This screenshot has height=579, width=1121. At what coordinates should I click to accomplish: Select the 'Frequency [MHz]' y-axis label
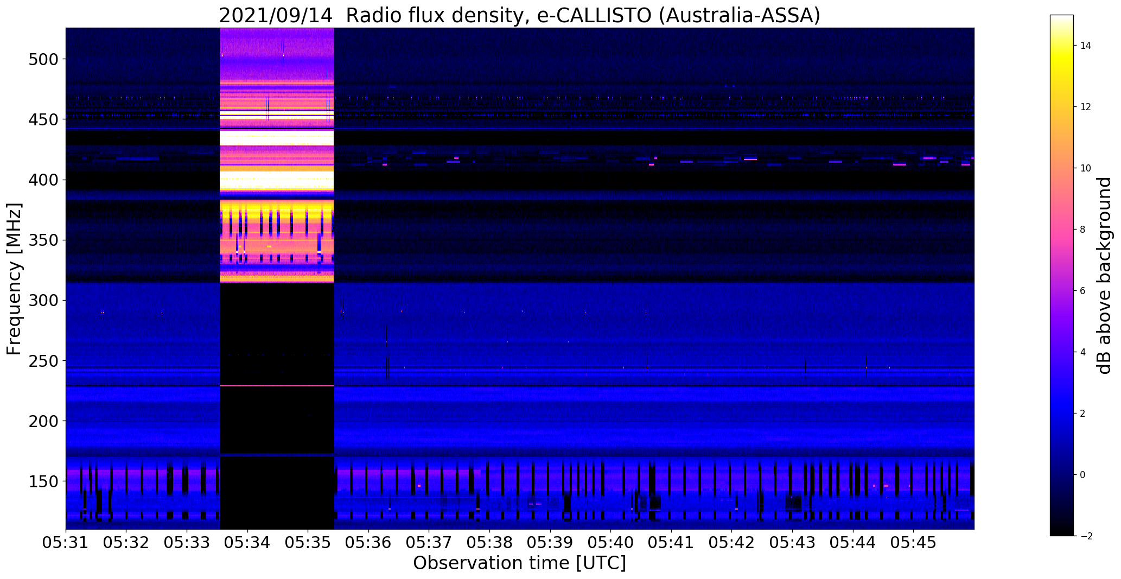(x=15, y=279)
